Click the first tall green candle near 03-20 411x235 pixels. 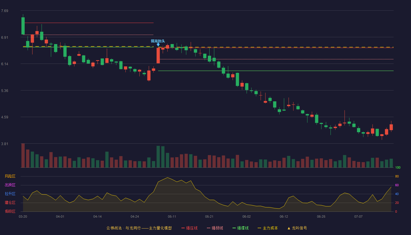(x=23, y=26)
